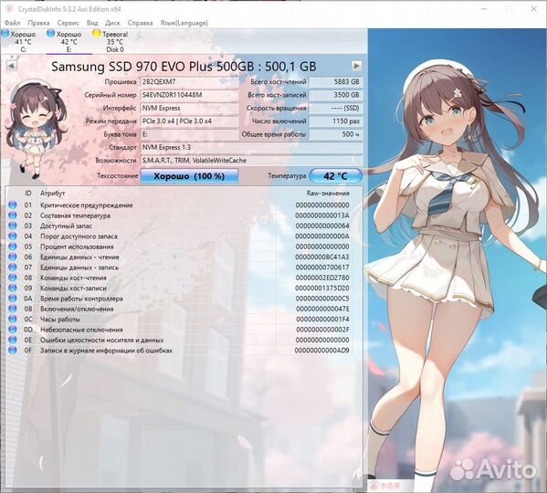Select drive E: status tab

point(69,42)
